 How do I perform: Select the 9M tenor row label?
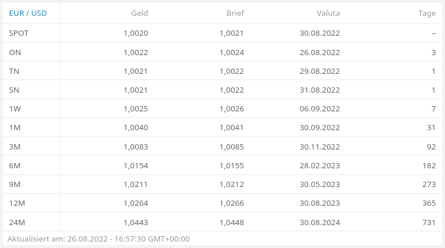pyautogui.click(x=15, y=184)
